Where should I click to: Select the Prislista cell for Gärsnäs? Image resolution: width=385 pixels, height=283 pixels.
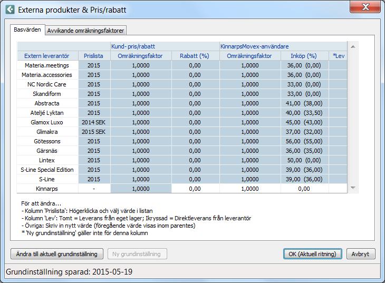pos(94,151)
